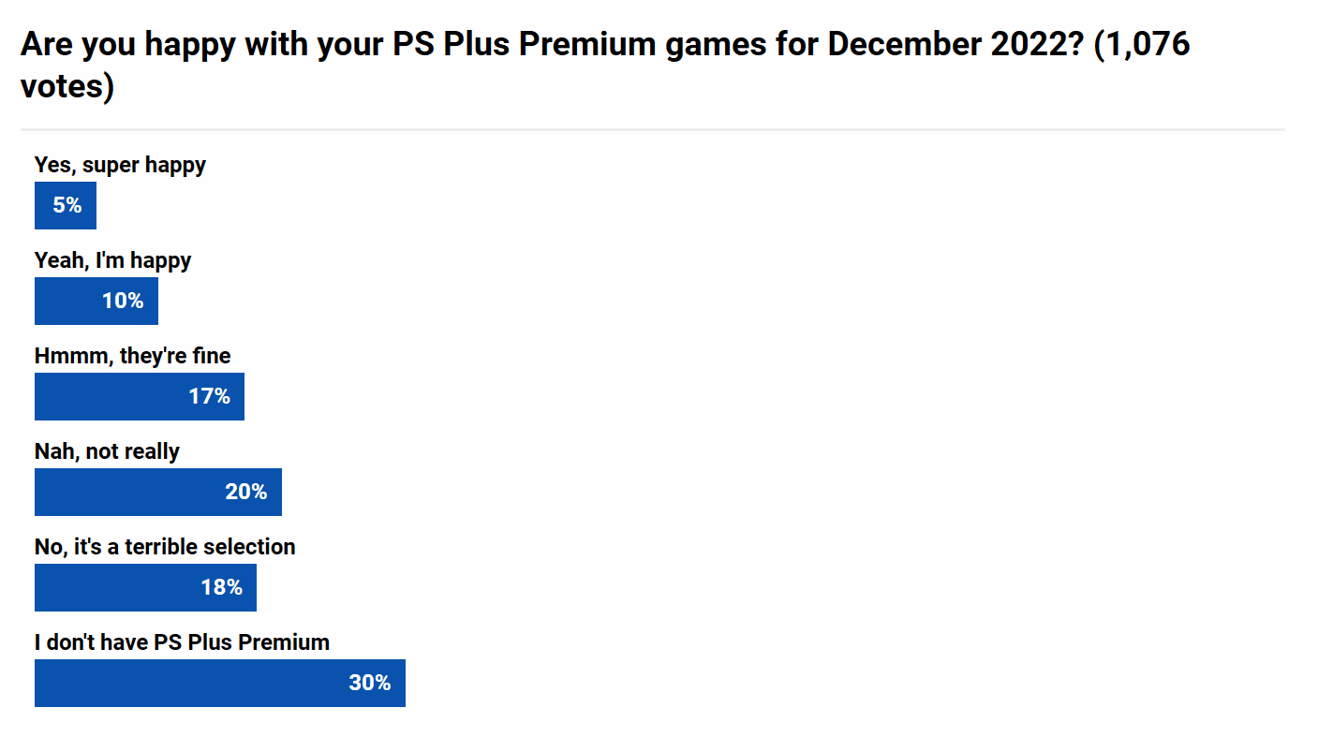Select 'I don't have PS Plus Premium' label

pos(182,642)
